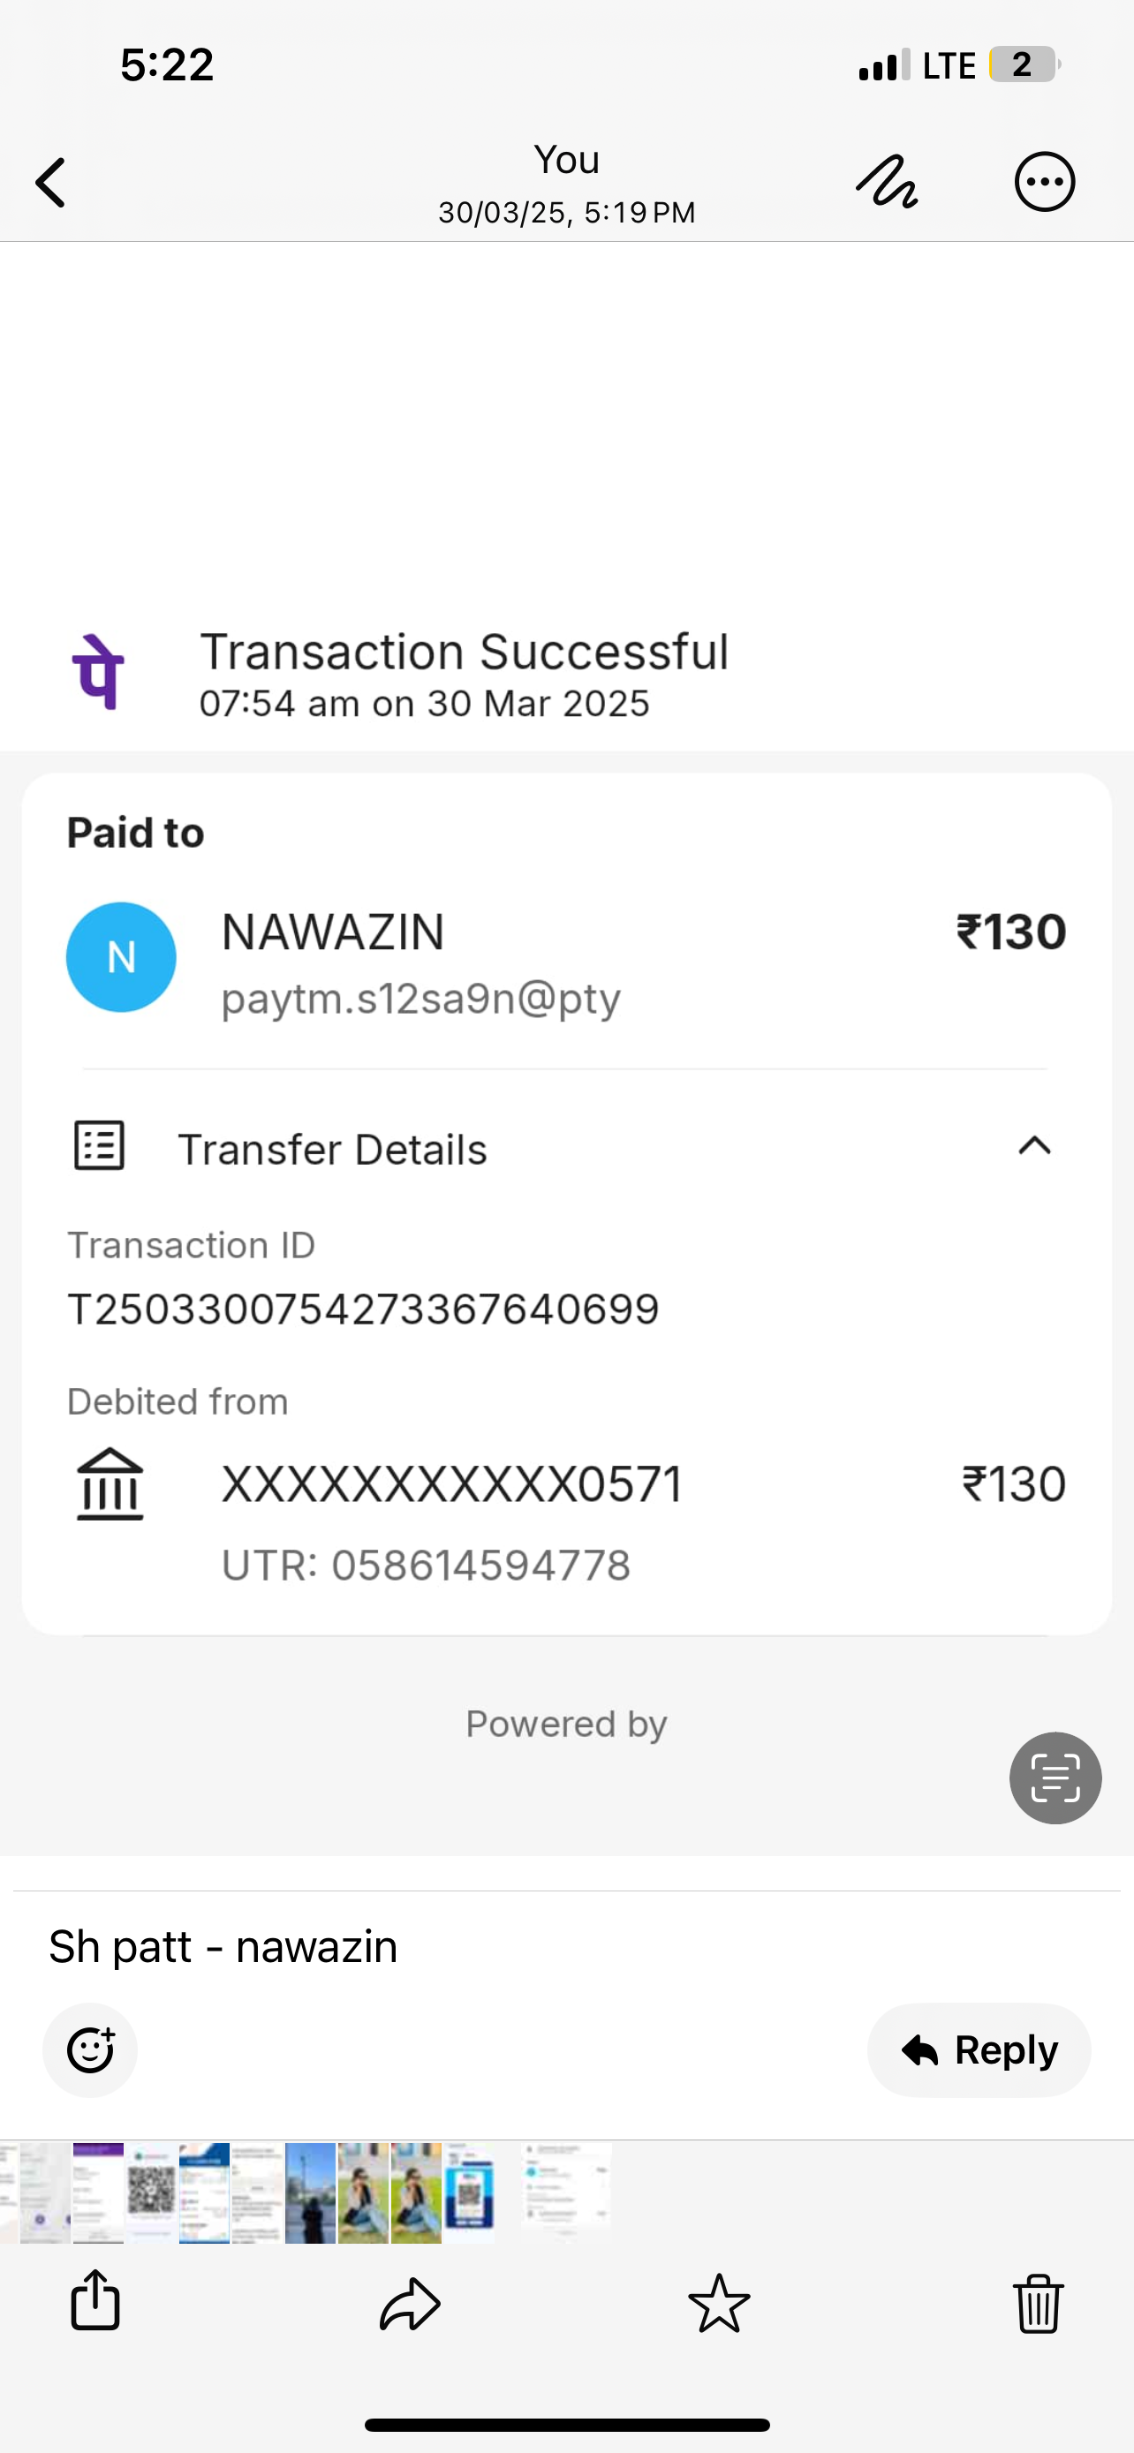Tap the back arrow

(x=51, y=182)
